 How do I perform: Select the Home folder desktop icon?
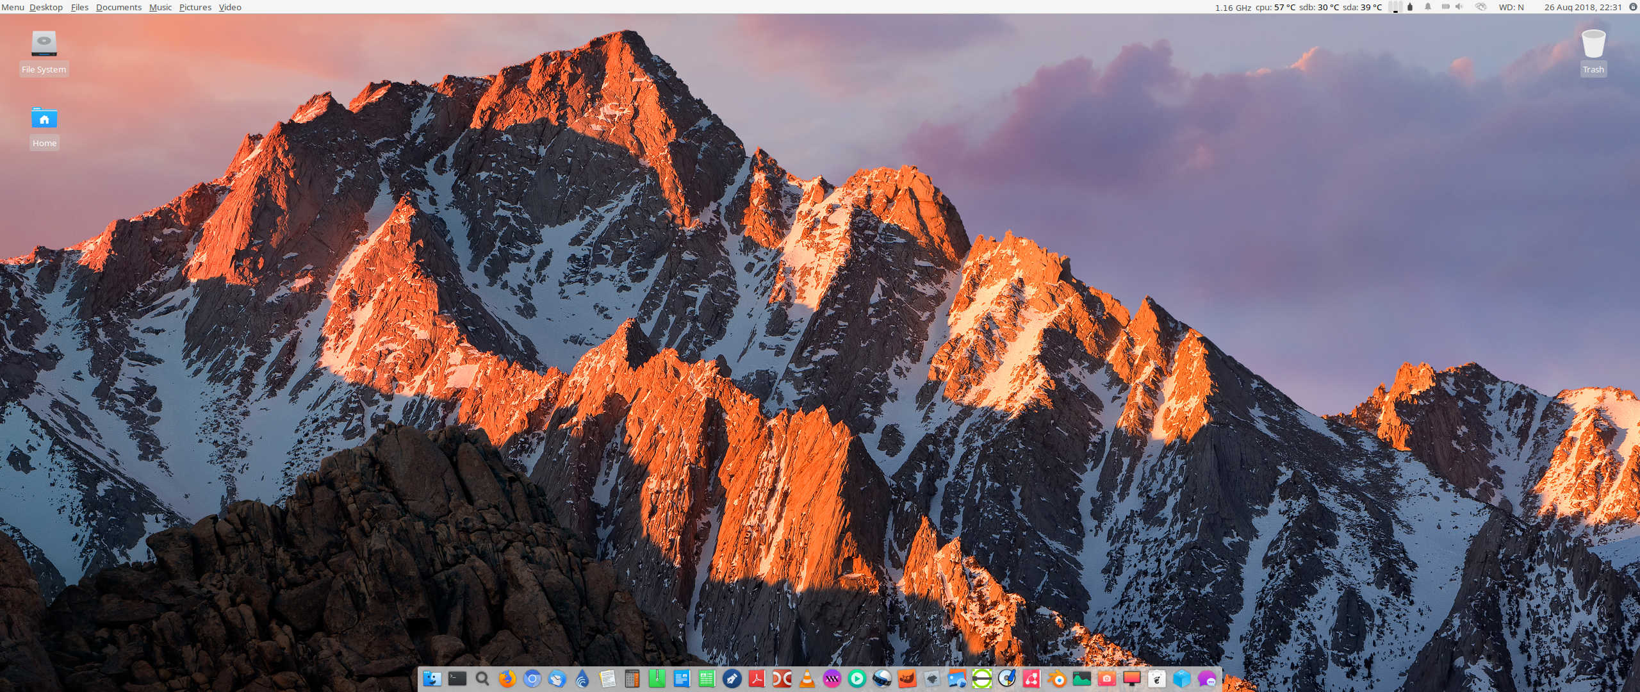coord(44,128)
